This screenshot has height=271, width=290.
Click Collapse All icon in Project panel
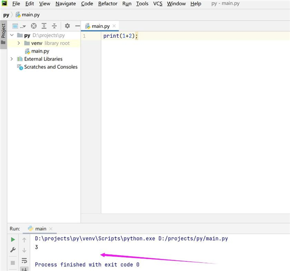point(54,26)
